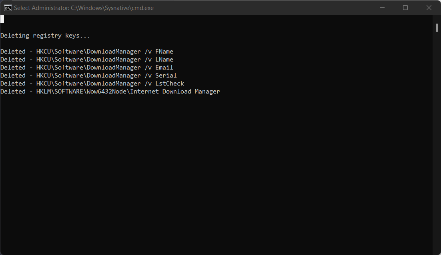The image size is (441, 255).
Task: Click the word Deleted on the HKLM line
Action: tap(13, 91)
